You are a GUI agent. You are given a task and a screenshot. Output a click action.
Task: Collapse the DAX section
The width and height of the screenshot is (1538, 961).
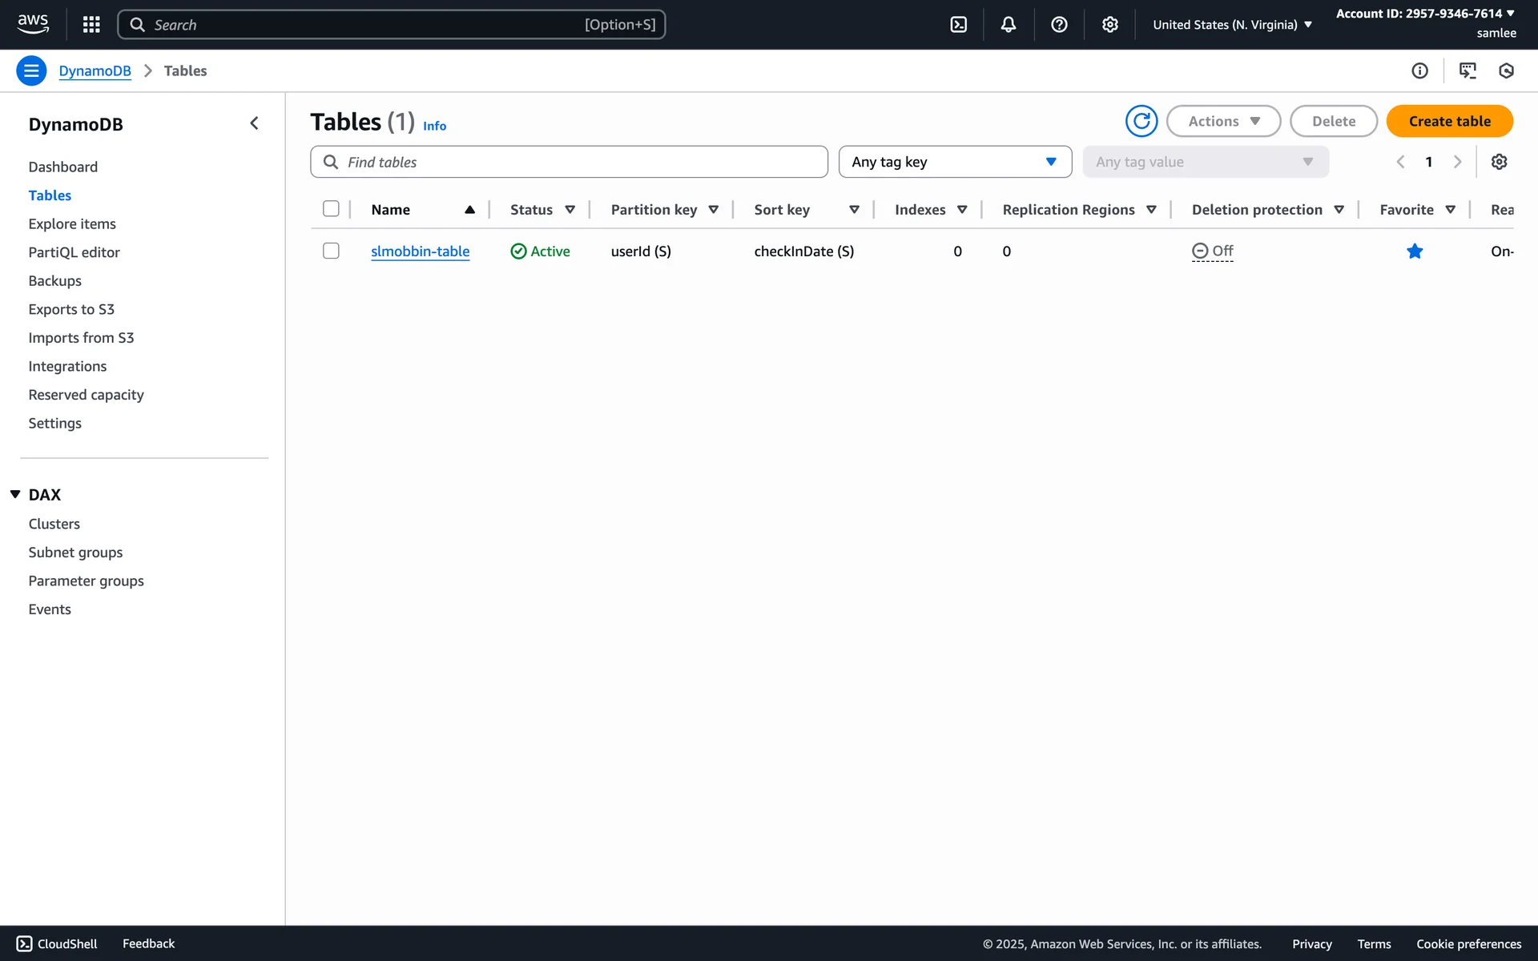pos(15,494)
